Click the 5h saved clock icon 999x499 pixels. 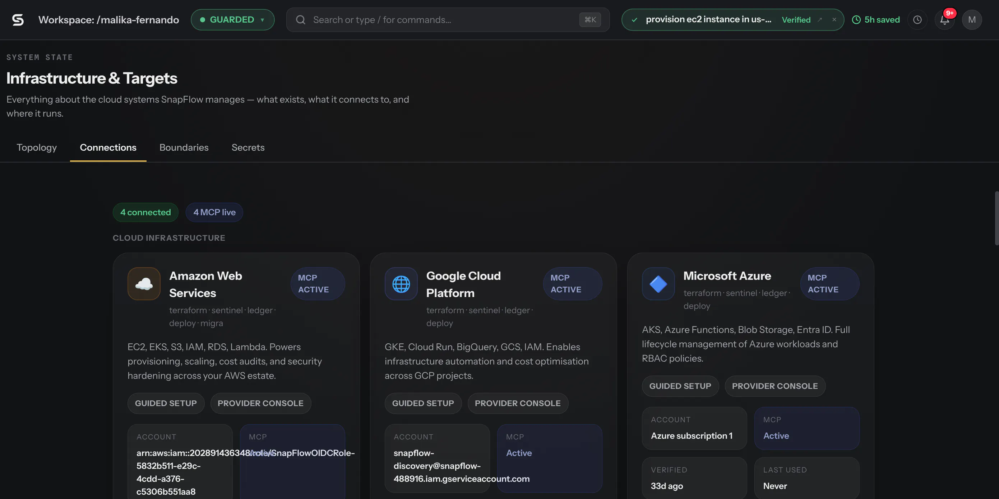856,20
